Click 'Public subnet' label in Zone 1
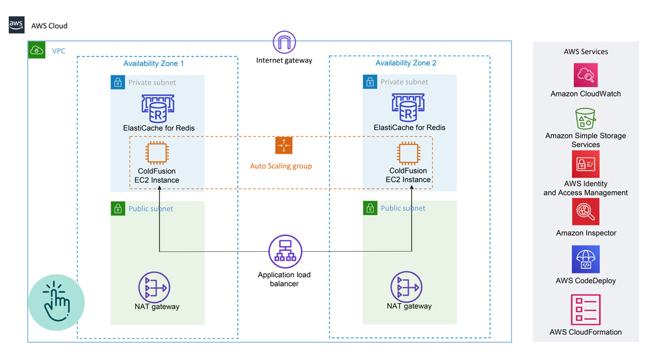This screenshot has width=650, height=361. 150,209
